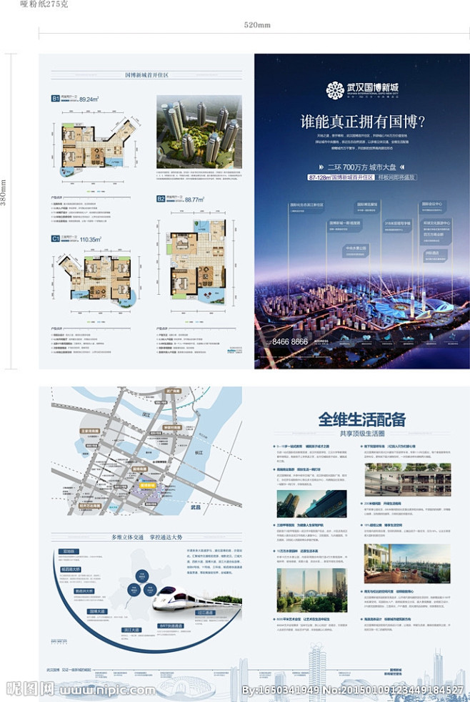This screenshot has width=470, height=702.
Task: Click the 88.77m² area value
Action: [195, 200]
